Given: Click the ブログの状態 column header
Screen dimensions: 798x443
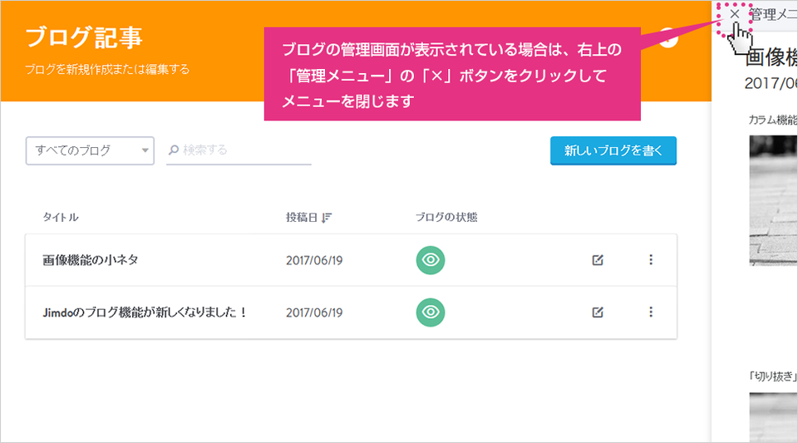Looking at the screenshot, I should 446,218.
